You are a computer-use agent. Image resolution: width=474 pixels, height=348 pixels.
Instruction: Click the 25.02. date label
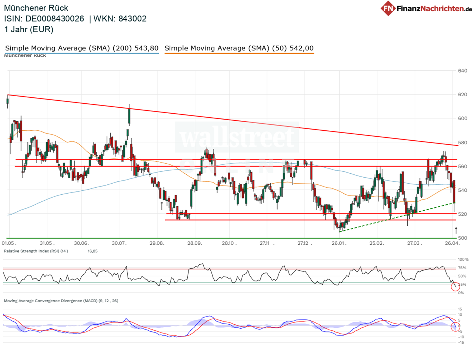click(x=377, y=244)
